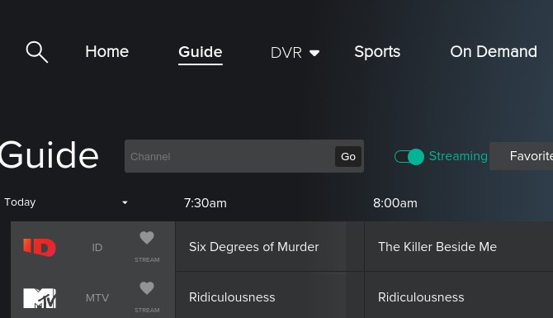Go to the Home tab

[x=106, y=51]
